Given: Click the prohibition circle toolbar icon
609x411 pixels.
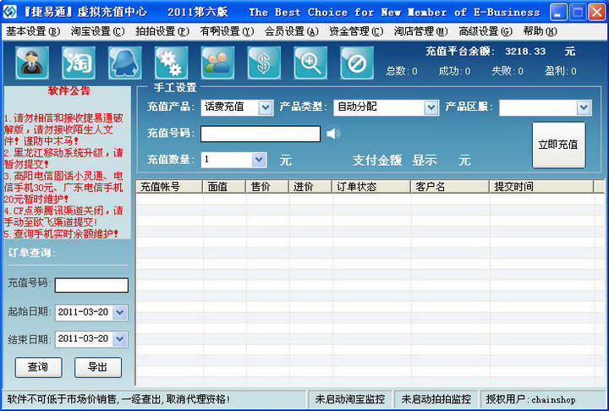Looking at the screenshot, I should [357, 63].
